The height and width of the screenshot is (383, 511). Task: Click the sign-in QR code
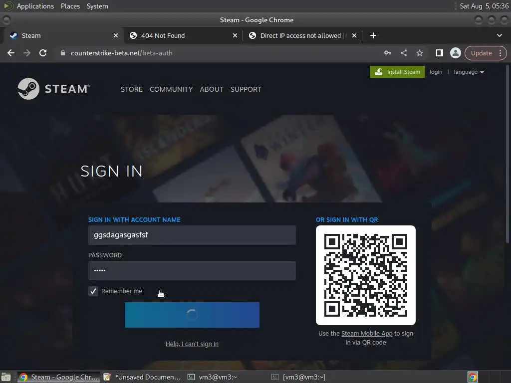pos(366,275)
